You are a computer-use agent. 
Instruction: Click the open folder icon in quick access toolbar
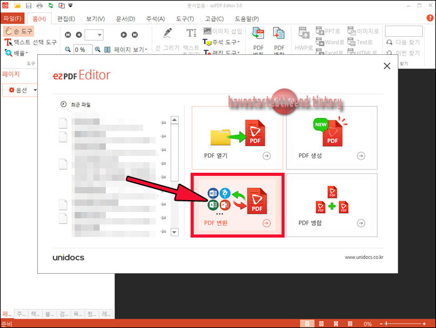(x=17, y=5)
